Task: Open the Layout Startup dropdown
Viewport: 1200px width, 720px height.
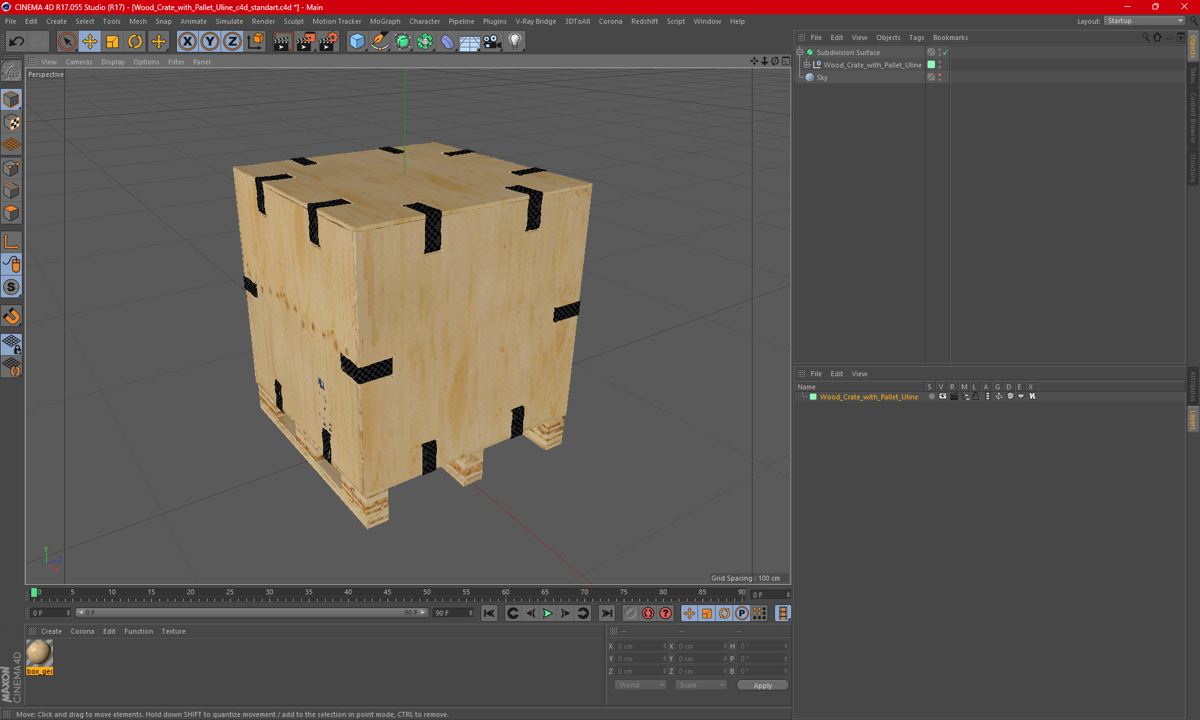Action: point(1144,21)
